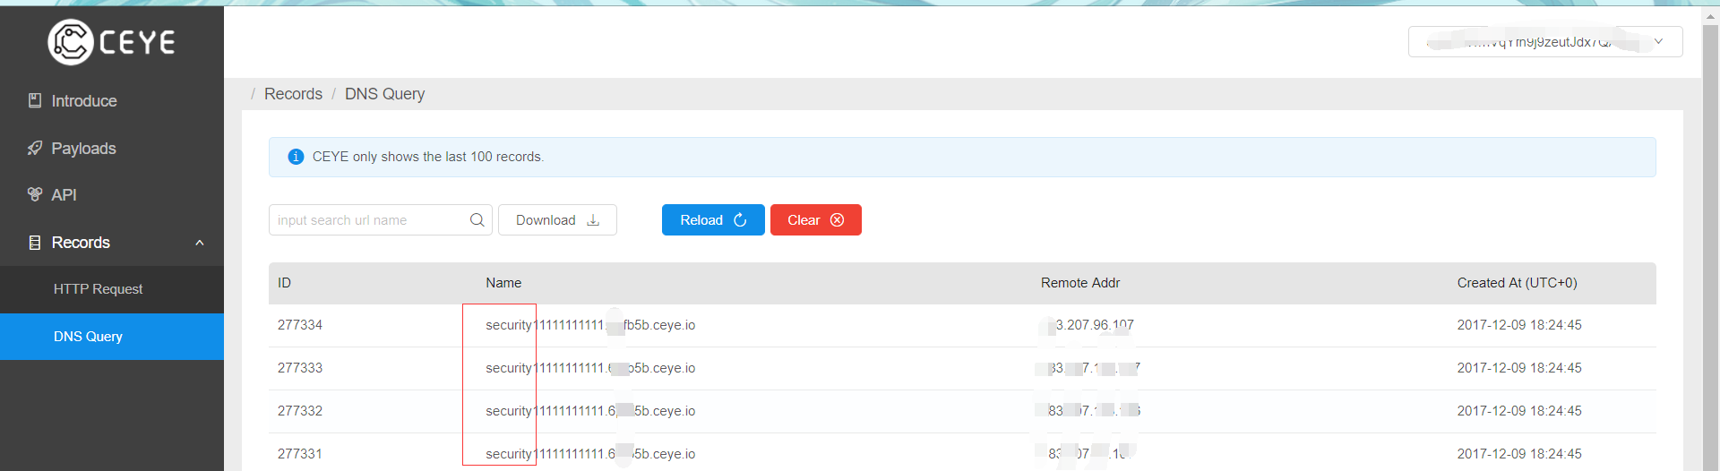Viewport: 1720px width, 471px height.
Task: Collapse the Records submenu chevron
Action: (200, 243)
